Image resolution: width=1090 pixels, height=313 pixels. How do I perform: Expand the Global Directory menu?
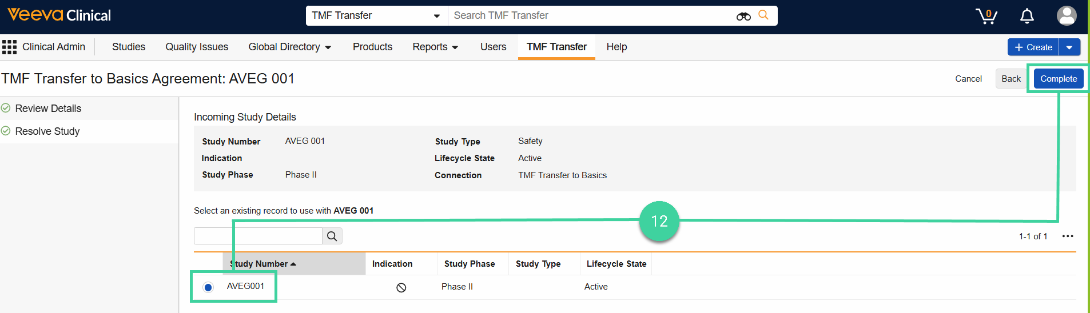(290, 47)
